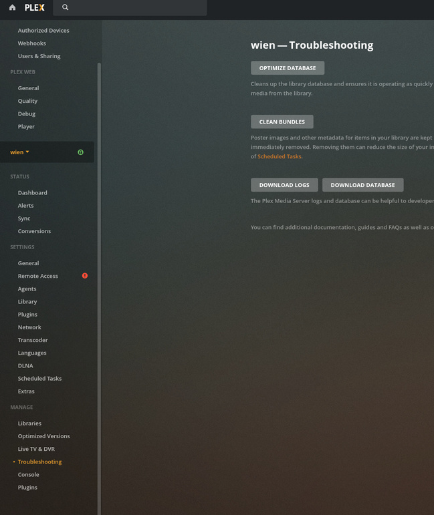Viewport: 434px width, 515px height.
Task: Expand the wien server dropdown
Action: point(20,152)
